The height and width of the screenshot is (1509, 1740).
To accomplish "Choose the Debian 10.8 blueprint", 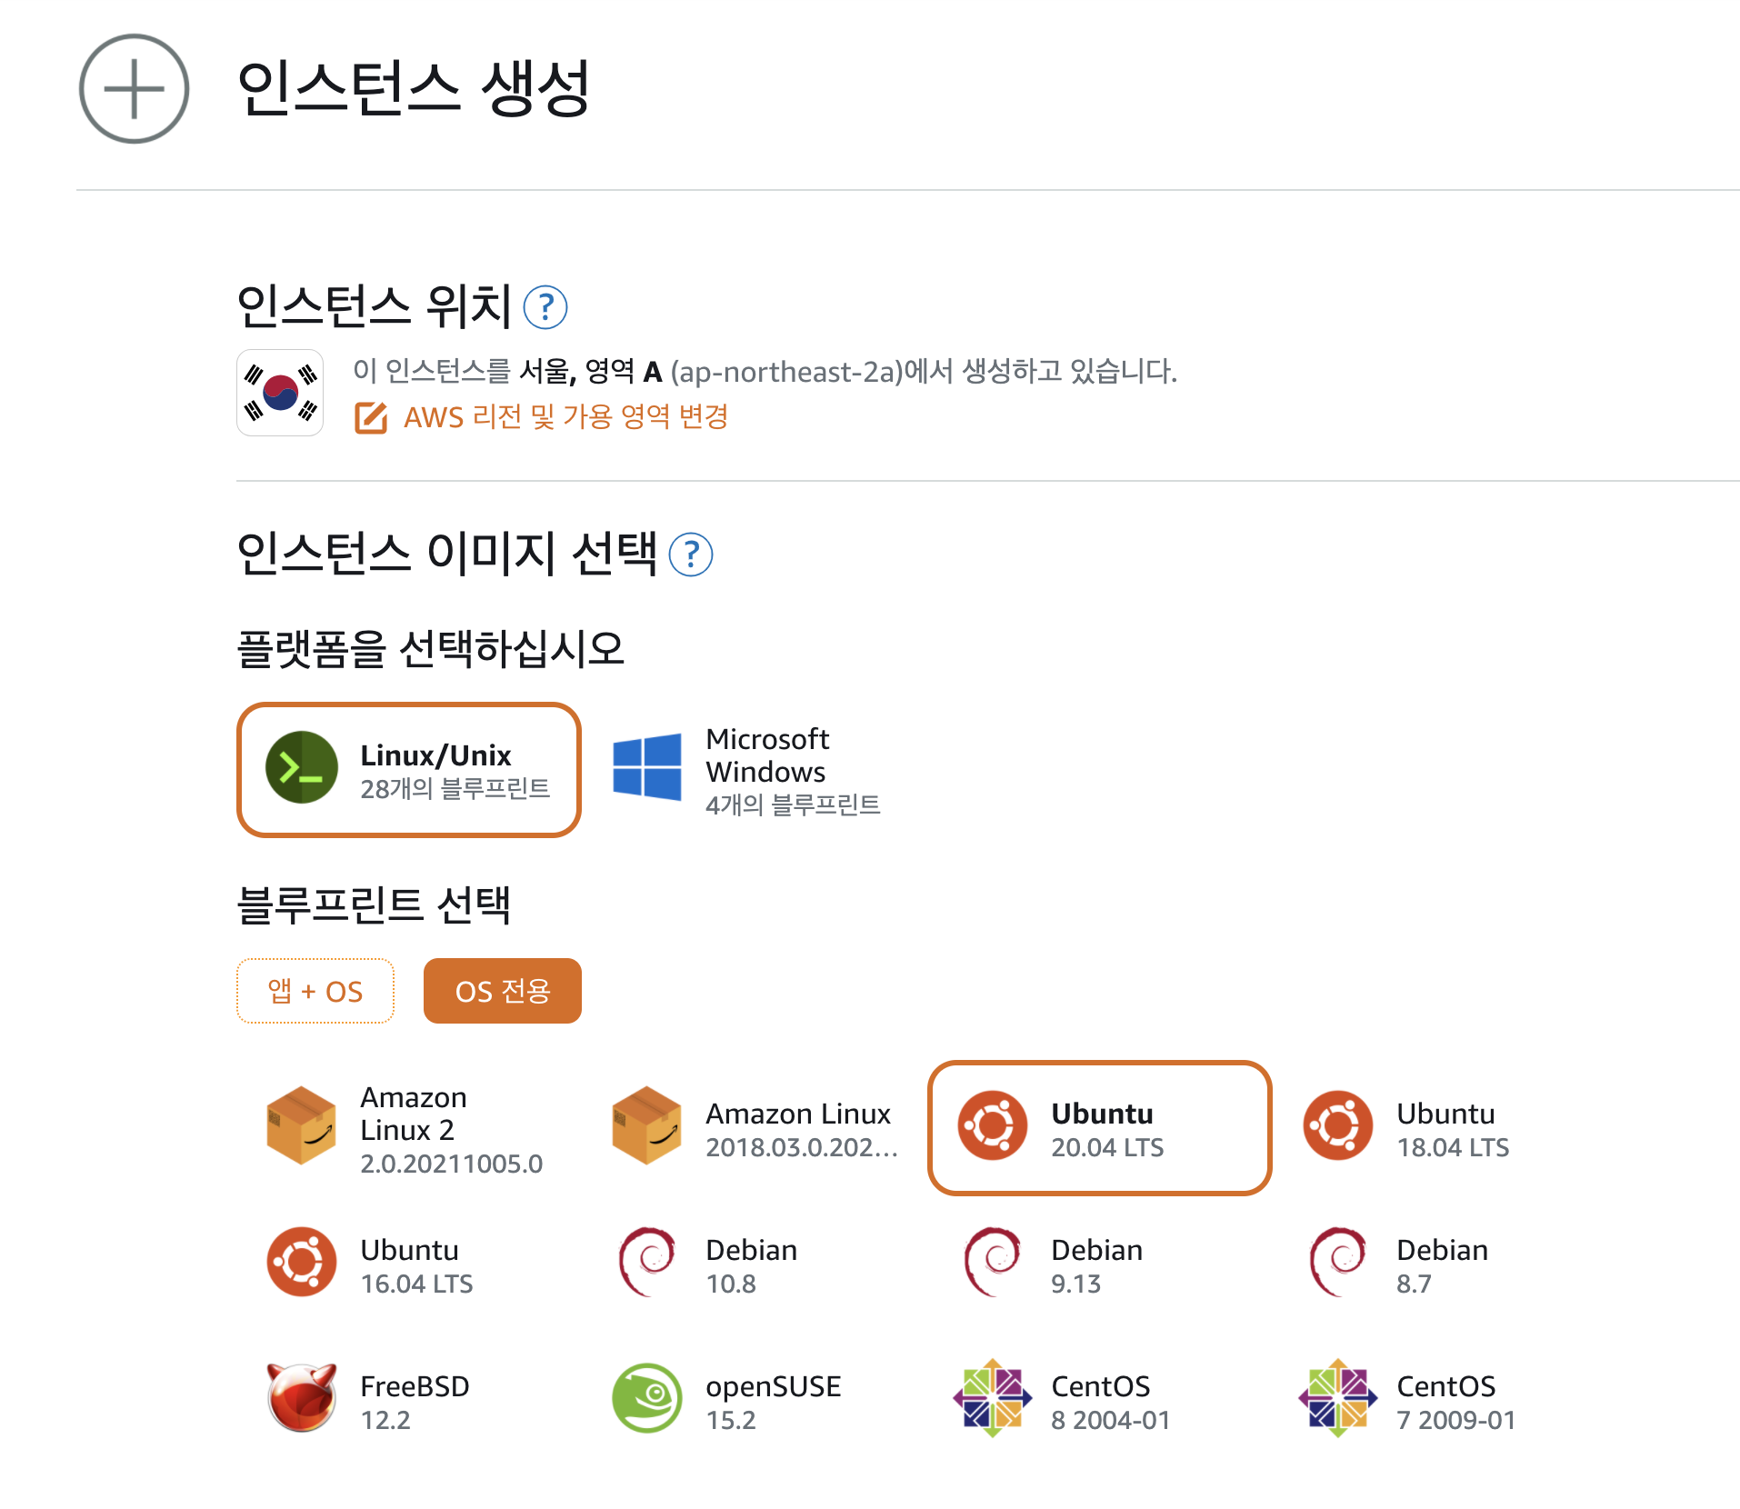I will 755,1264.
